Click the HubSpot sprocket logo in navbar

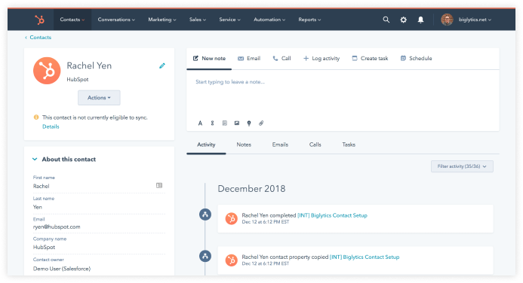point(40,20)
